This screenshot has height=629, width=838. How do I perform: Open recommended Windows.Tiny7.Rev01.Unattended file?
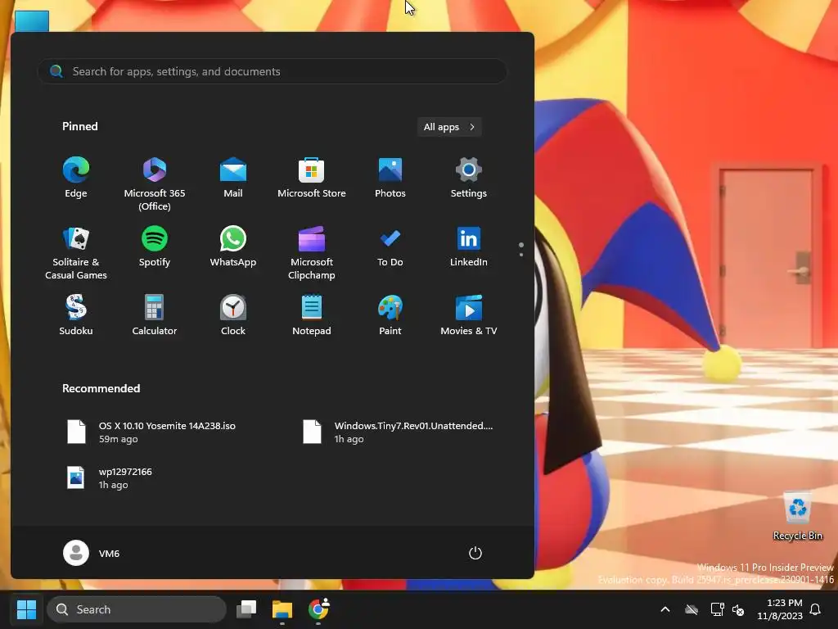(399, 432)
